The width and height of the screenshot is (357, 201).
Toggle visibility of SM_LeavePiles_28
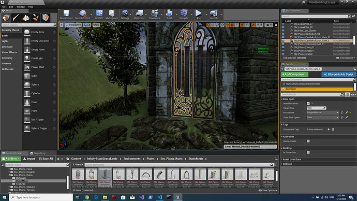point(283,27)
